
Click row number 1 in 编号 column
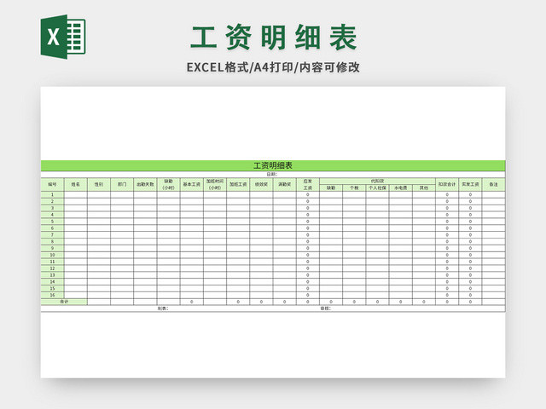53,195
